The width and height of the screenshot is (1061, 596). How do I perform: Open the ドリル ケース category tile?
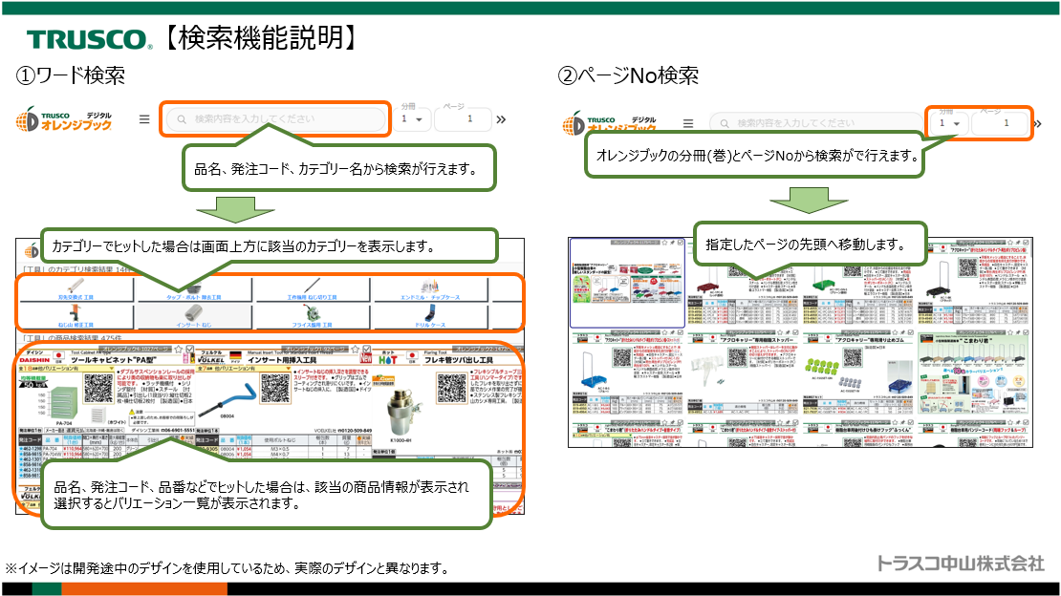point(430,316)
